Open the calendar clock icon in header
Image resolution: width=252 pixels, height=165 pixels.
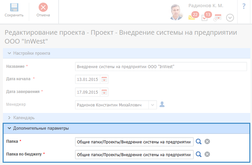218,18
